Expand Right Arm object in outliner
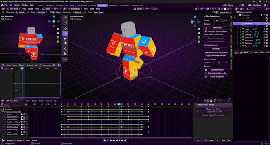Image resolution: width=270 pixels, height=145 pixels. (x=240, y=40)
